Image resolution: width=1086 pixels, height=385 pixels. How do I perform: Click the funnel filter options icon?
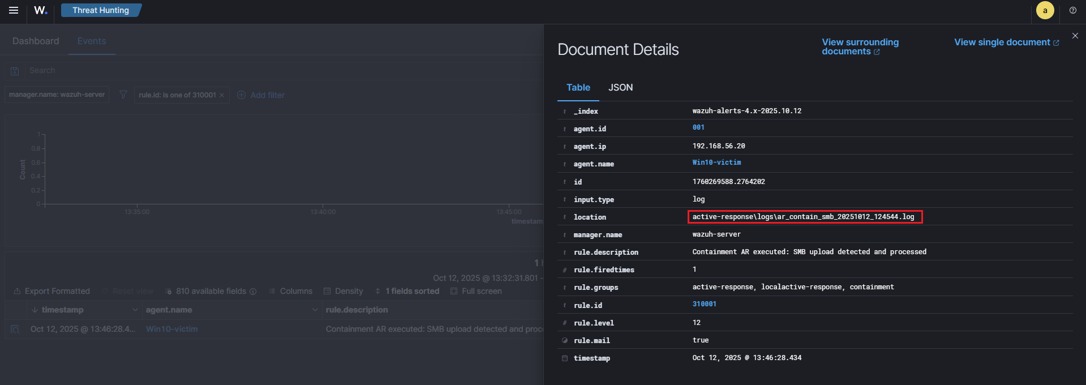123,95
